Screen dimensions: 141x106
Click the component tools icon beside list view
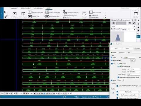[x=134, y=23]
